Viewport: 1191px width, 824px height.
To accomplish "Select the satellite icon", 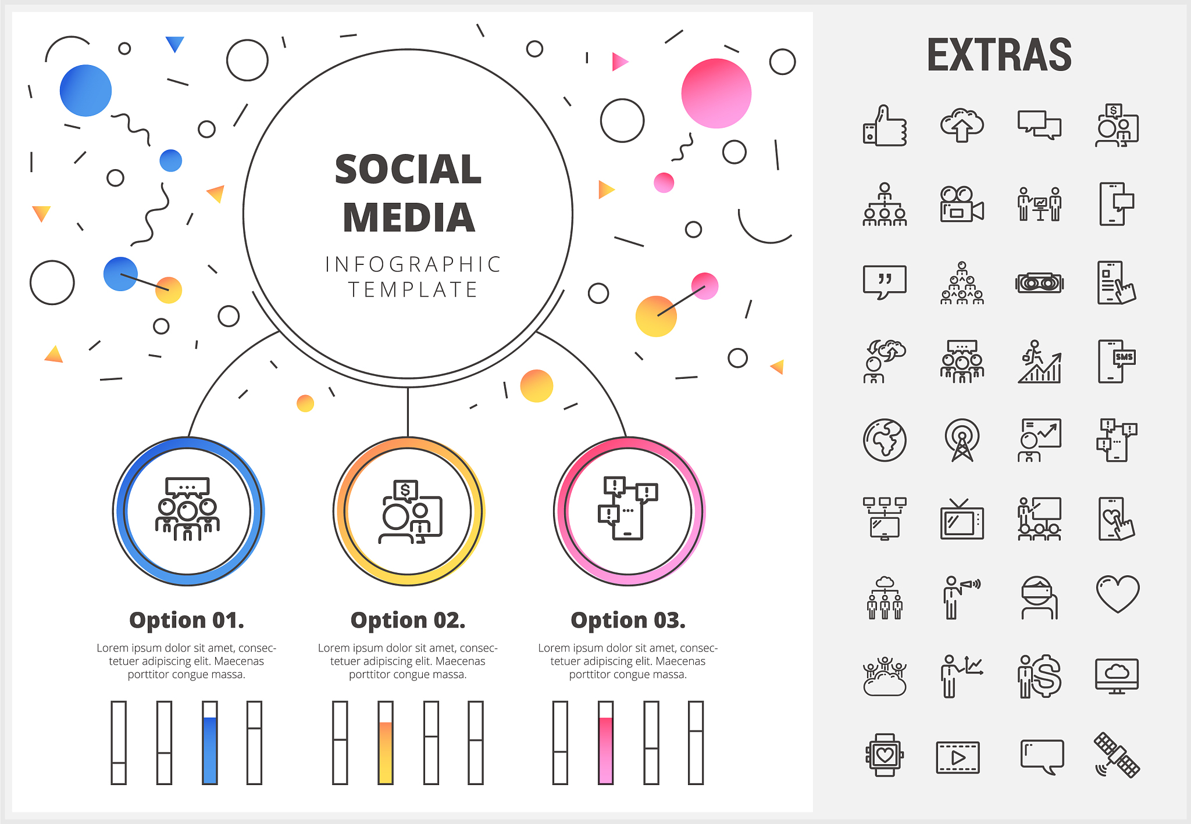I will [1117, 755].
